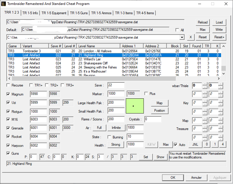The width and height of the screenshot is (233, 184).
Task: Uncheck the Riotgun checkbox
Action: click(8, 111)
